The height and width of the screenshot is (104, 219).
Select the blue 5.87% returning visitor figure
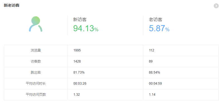click(x=159, y=28)
